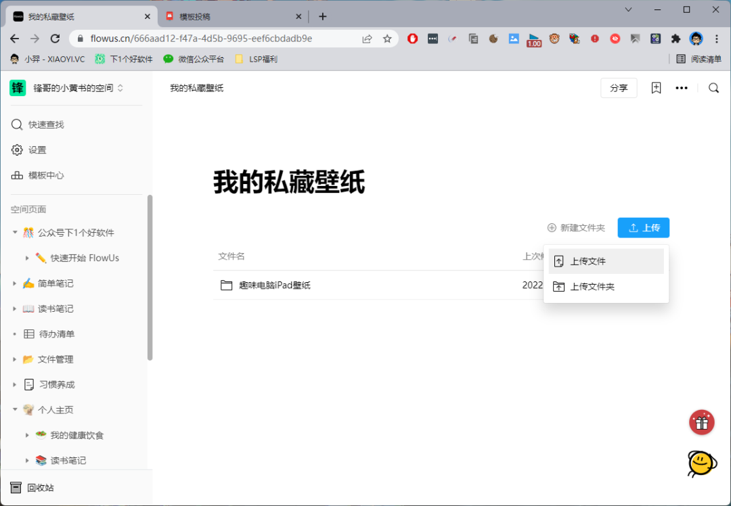Open the 下1个好软件 bookmark

click(x=124, y=59)
